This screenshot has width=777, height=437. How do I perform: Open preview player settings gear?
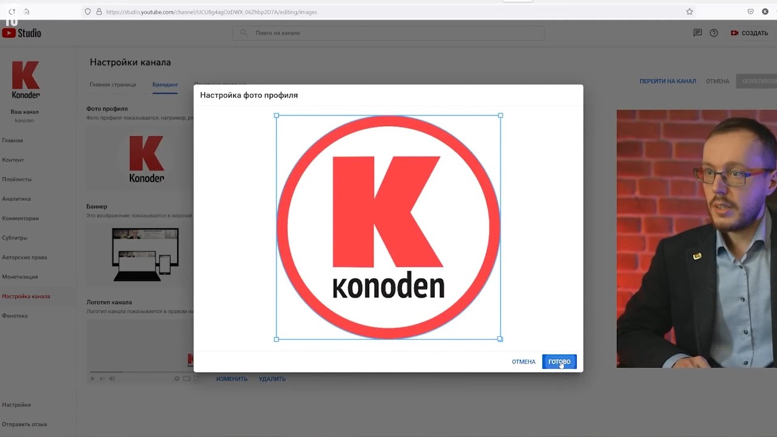point(177,379)
